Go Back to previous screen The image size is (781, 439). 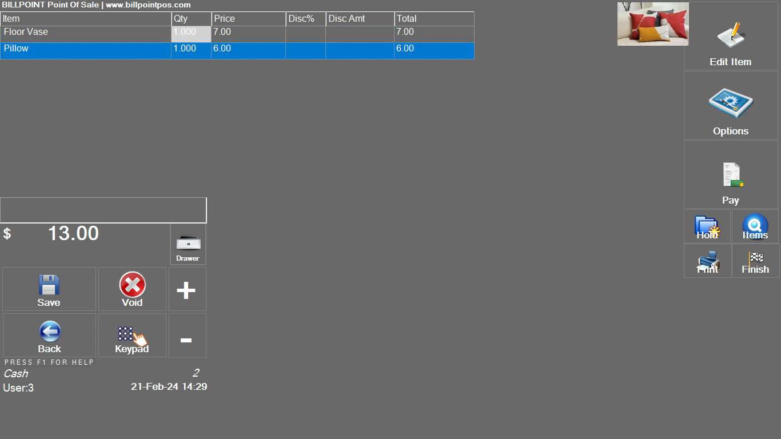49,336
